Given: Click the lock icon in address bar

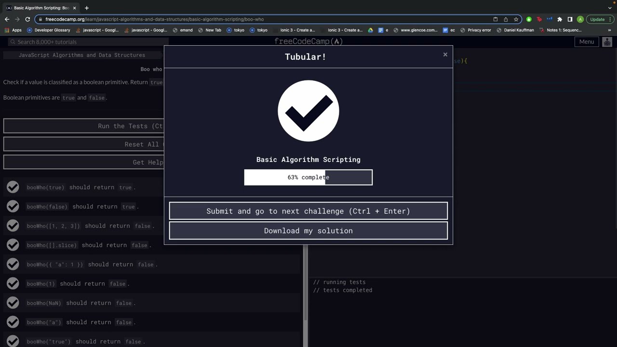Looking at the screenshot, I should coord(40,19).
